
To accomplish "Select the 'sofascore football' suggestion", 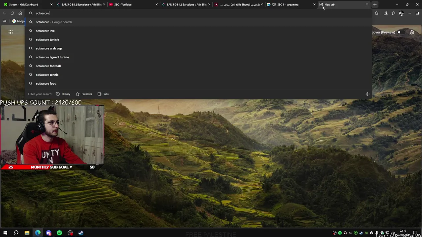I will [x=198, y=66].
